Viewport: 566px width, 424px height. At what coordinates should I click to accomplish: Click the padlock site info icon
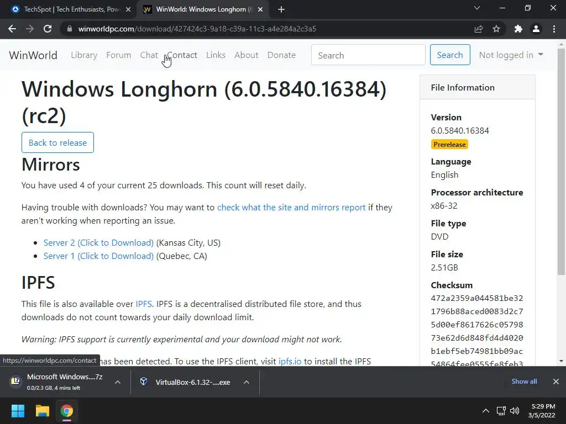[70, 29]
